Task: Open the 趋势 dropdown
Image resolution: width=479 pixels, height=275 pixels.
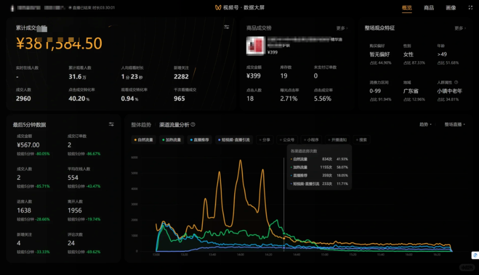Action: click(x=425, y=124)
